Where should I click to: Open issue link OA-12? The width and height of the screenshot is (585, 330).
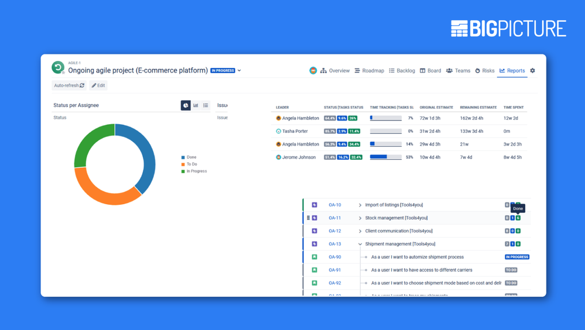coord(334,231)
